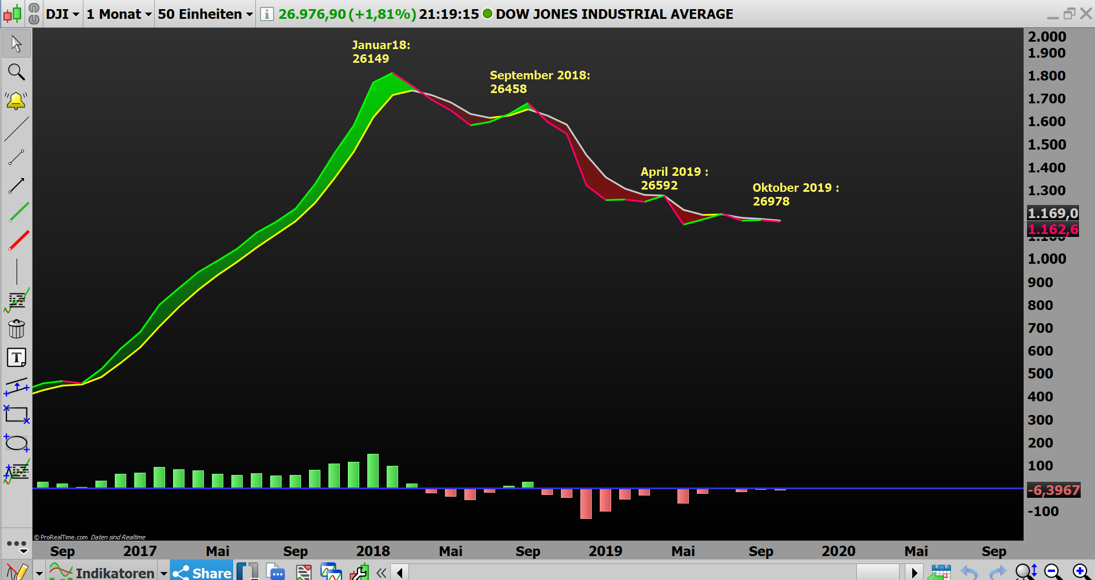Click the vertical zoom autoscale magnifier
This screenshot has width=1095, height=580.
[1026, 571]
